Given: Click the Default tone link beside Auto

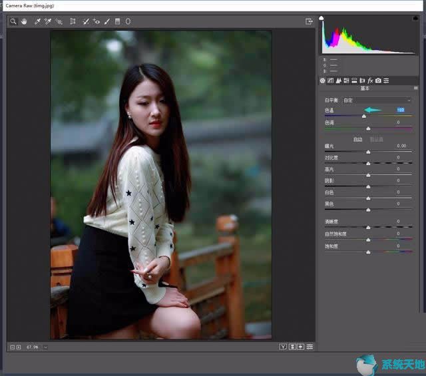Looking at the screenshot, I should coord(376,139).
